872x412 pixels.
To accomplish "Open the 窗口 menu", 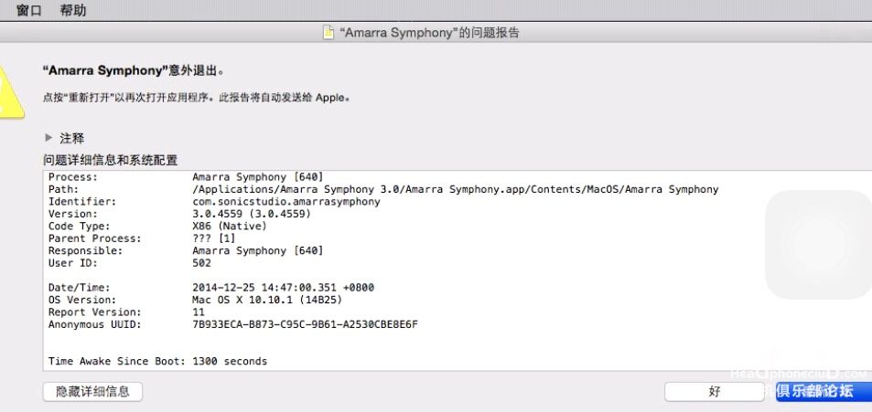I will point(29,11).
